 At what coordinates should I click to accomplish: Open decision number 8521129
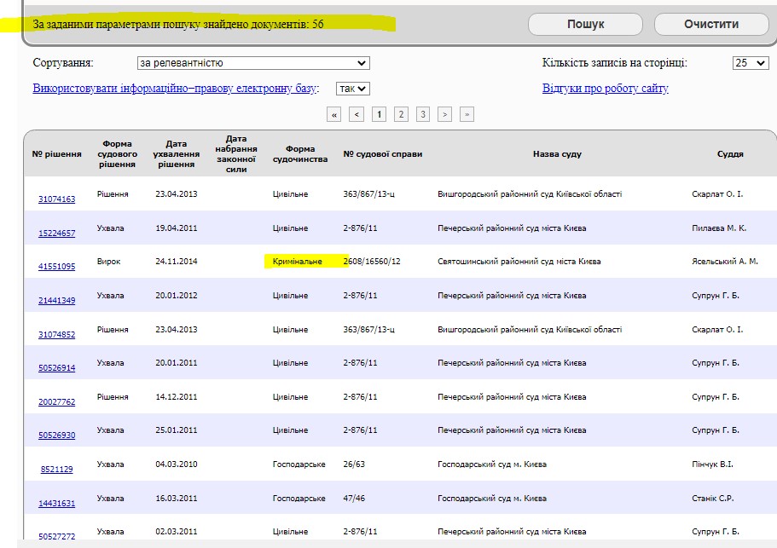(x=56, y=470)
